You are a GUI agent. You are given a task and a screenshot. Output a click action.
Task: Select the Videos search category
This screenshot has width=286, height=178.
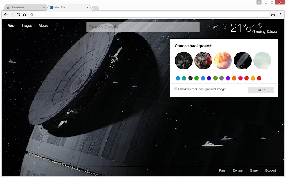pyautogui.click(x=44, y=26)
